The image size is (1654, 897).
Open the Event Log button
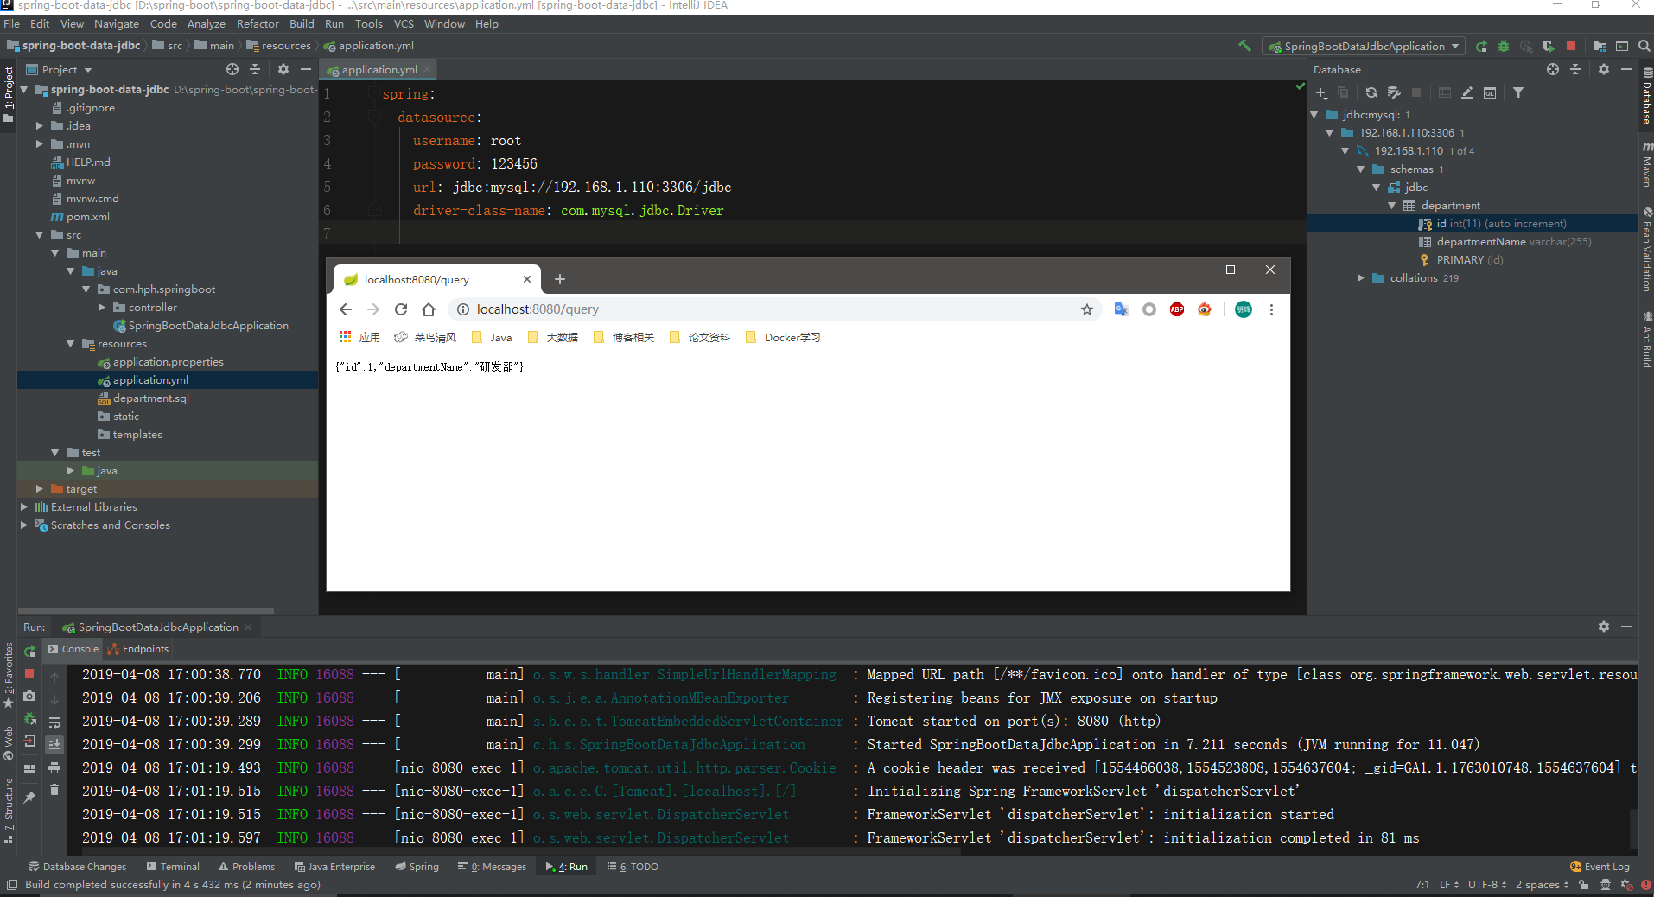(x=1600, y=866)
